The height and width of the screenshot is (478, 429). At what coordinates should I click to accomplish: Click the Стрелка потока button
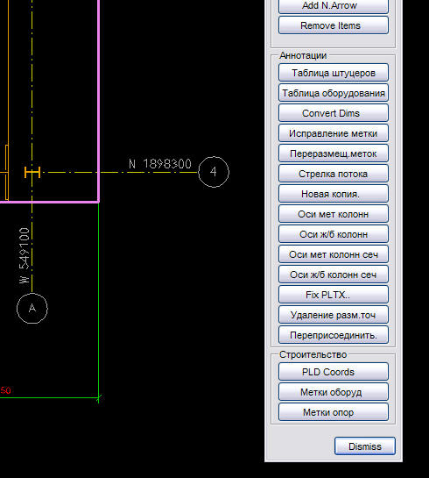(334, 174)
